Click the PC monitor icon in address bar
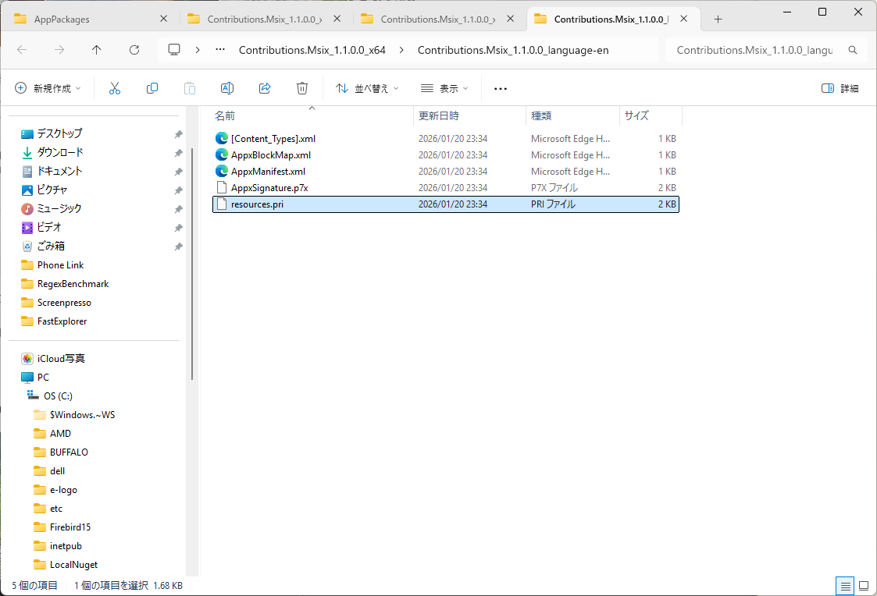Screen dimensions: 877x596 pyautogui.click(x=174, y=50)
